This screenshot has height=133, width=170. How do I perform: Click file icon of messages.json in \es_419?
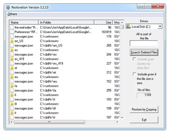[x=12, y=64]
